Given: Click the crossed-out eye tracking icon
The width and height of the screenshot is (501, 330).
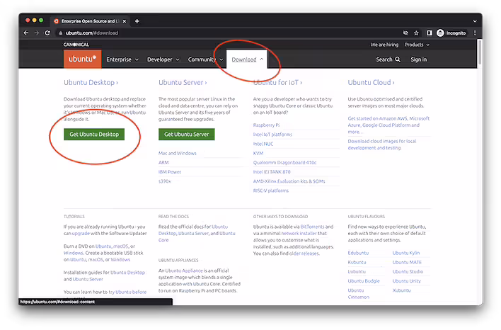Looking at the screenshot, I should 405,33.
